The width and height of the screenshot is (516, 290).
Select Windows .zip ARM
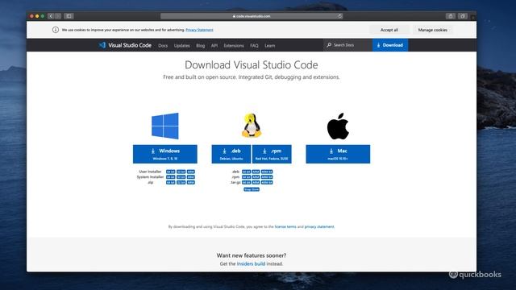[x=191, y=182]
